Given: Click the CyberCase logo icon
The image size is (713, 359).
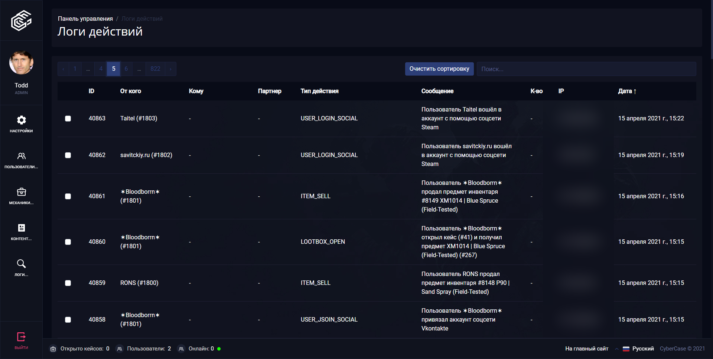Looking at the screenshot, I should click(x=21, y=20).
